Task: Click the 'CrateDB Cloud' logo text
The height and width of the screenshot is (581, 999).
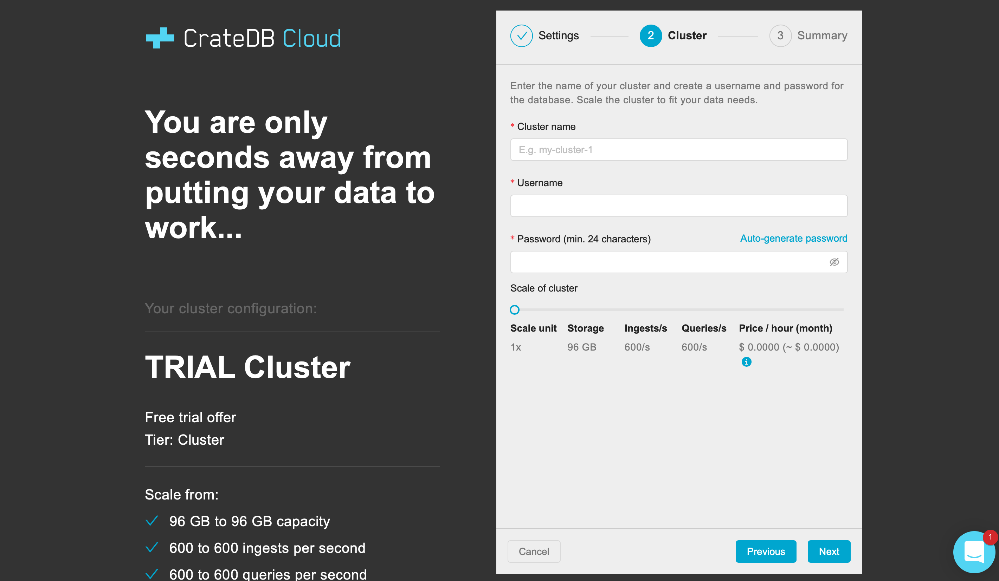Action: click(x=262, y=38)
